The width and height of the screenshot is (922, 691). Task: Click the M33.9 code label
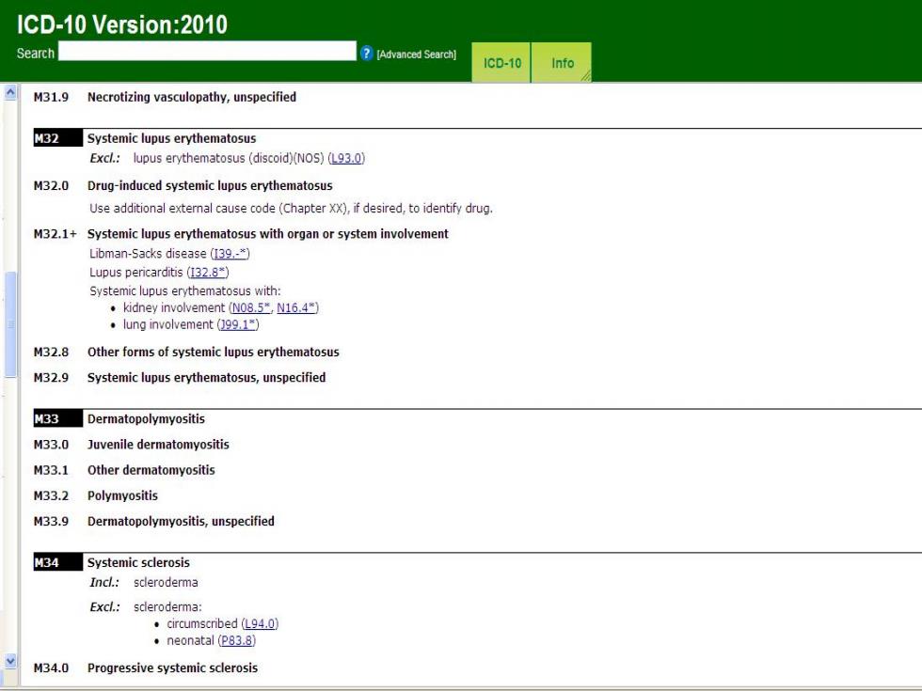coord(51,521)
